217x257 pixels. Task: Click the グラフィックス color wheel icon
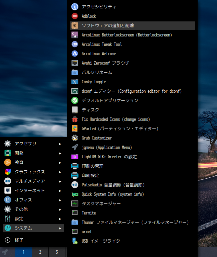click(8, 172)
